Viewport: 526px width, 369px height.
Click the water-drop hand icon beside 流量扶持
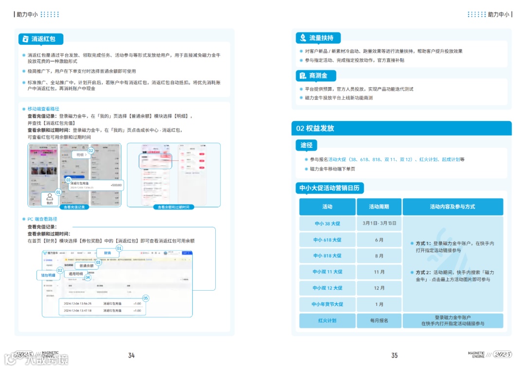pos(303,37)
